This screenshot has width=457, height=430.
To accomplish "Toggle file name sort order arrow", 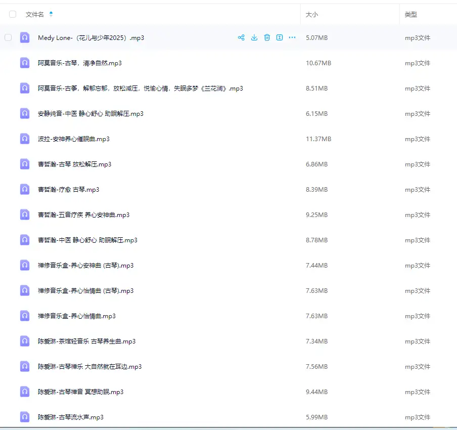I will [x=51, y=15].
